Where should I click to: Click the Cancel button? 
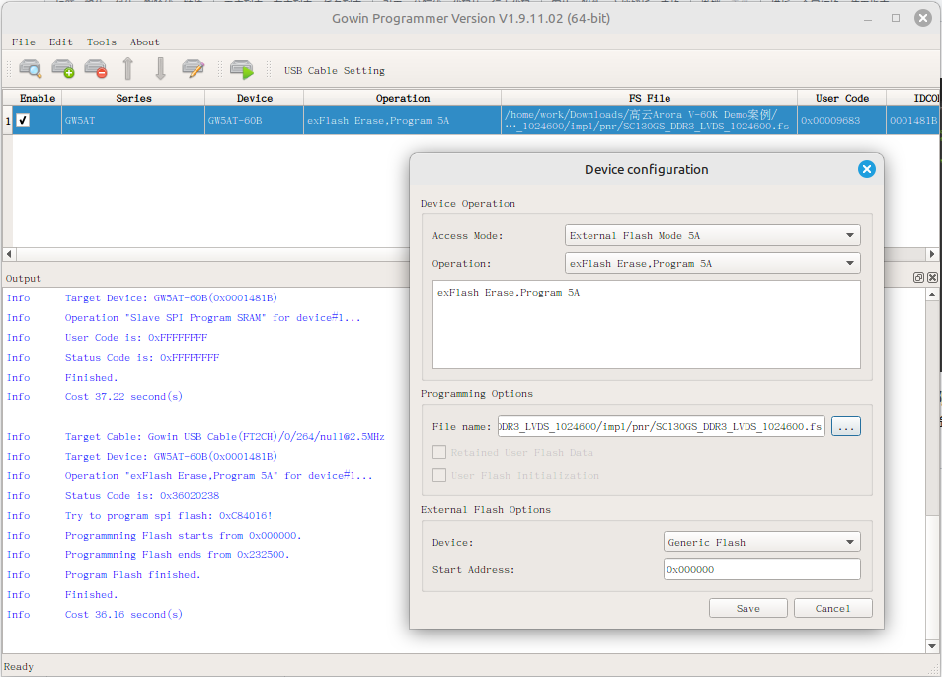coord(832,608)
